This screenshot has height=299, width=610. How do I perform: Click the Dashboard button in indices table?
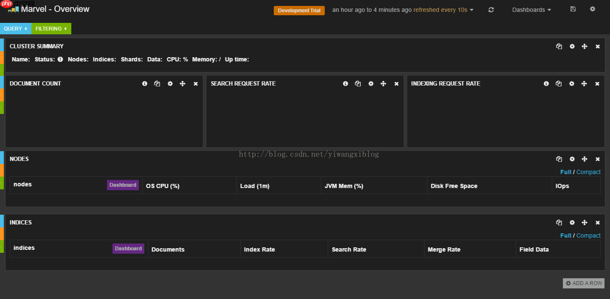pyautogui.click(x=128, y=249)
